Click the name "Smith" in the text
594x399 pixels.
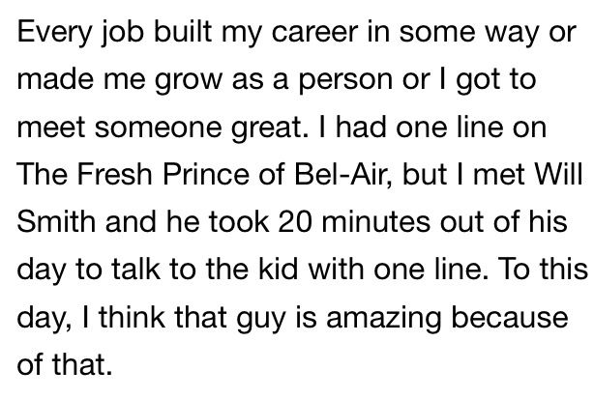pos(56,221)
